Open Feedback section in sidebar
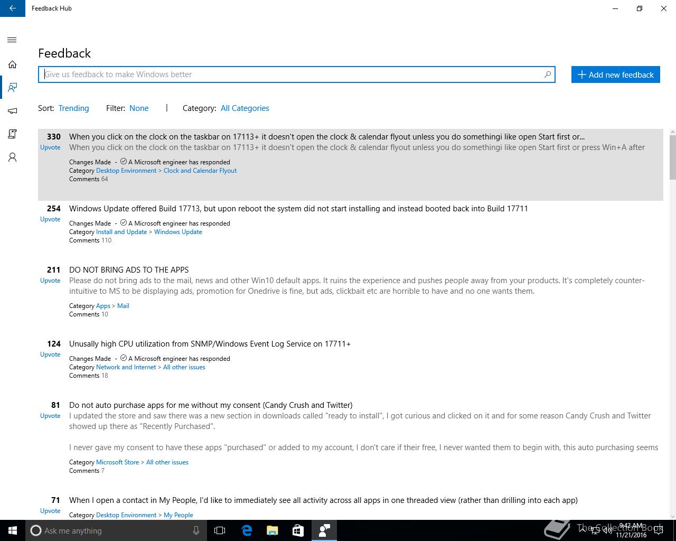The image size is (676, 541). 12,87
